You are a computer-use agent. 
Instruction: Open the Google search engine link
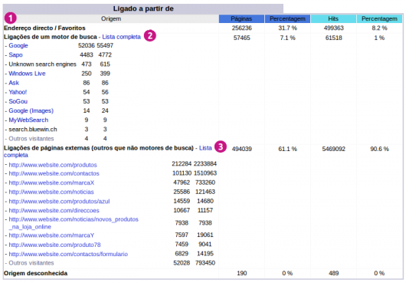[18, 45]
